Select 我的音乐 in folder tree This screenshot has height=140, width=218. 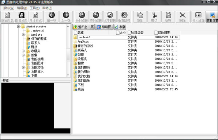[x=37, y=71]
